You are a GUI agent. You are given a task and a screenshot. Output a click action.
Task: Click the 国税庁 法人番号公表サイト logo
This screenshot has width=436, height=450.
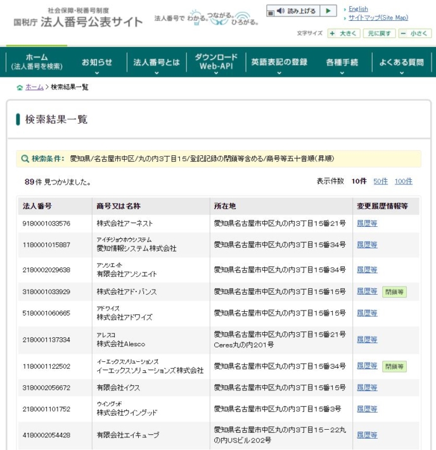point(78,18)
